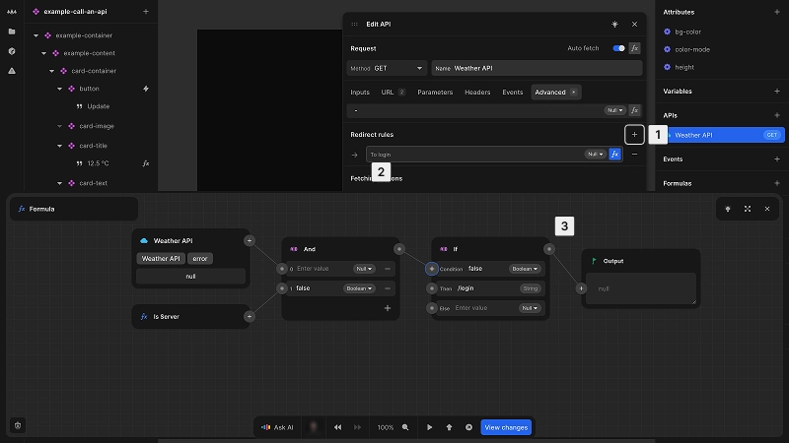Image resolution: width=789 pixels, height=443 pixels.
Task: Remove the false argument from And node
Action: point(388,288)
